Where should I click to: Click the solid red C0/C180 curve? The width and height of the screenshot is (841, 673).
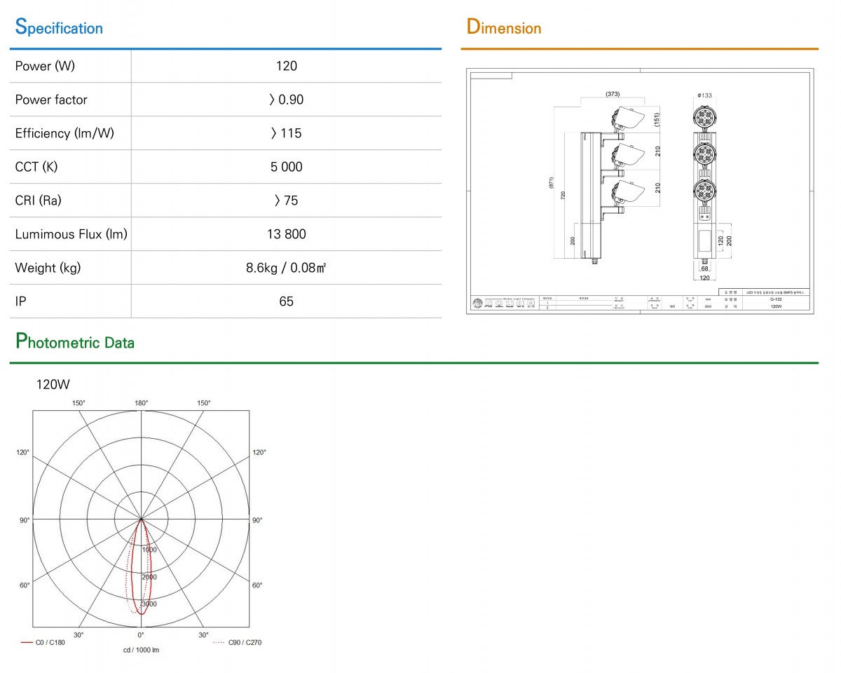(x=142, y=568)
